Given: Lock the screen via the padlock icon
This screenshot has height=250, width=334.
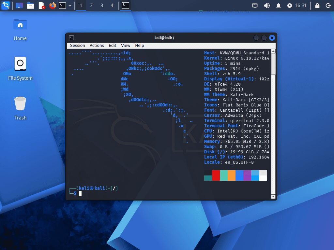Looking at the screenshot, I should tap(317, 6).
